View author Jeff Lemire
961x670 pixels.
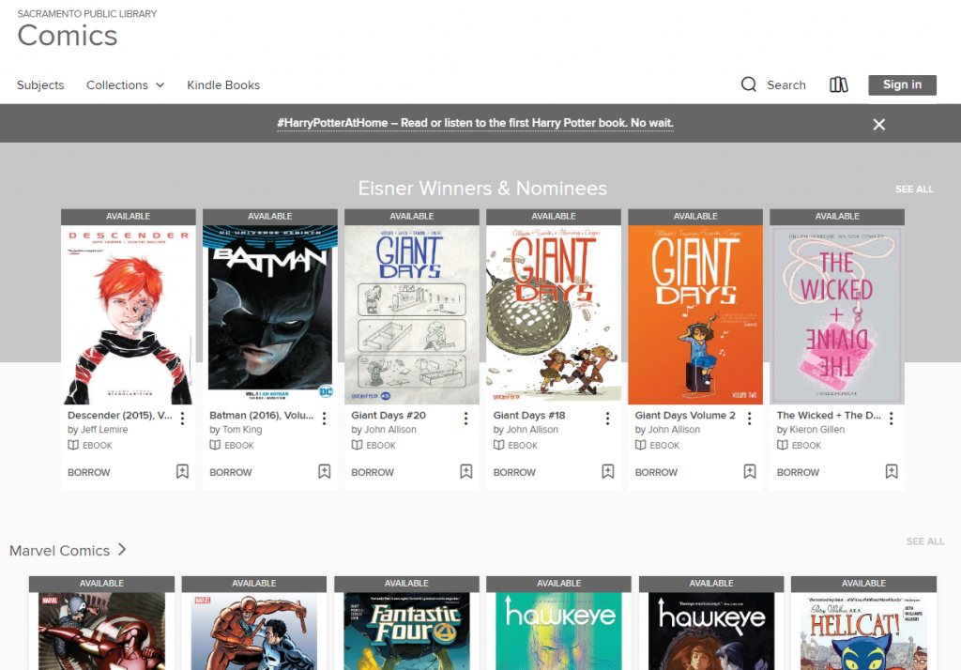tap(105, 430)
